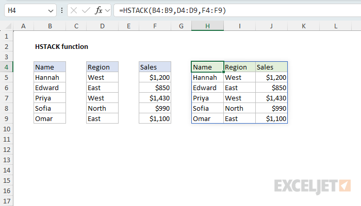Screen dimensions: 361x206
Task: Click the Name Box showing H4
Action: pyautogui.click(x=30, y=10)
